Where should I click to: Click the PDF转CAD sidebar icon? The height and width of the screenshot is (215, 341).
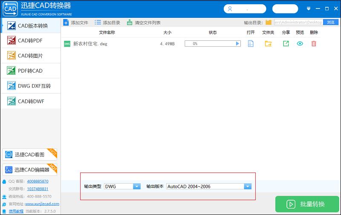click(12, 71)
